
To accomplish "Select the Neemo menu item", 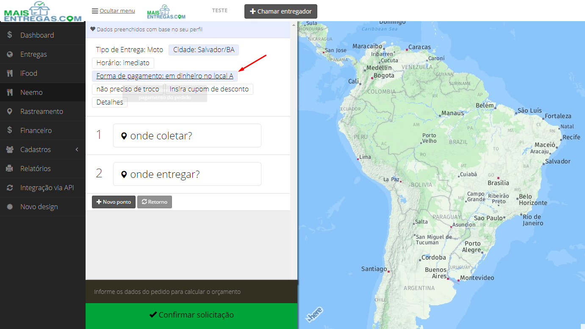I will pyautogui.click(x=43, y=92).
